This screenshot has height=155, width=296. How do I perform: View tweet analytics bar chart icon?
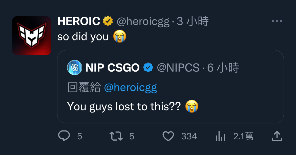(220, 136)
